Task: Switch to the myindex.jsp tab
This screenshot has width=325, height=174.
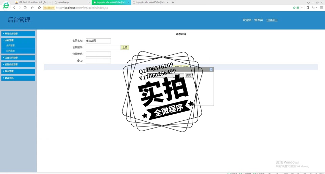Action: click(71, 2)
